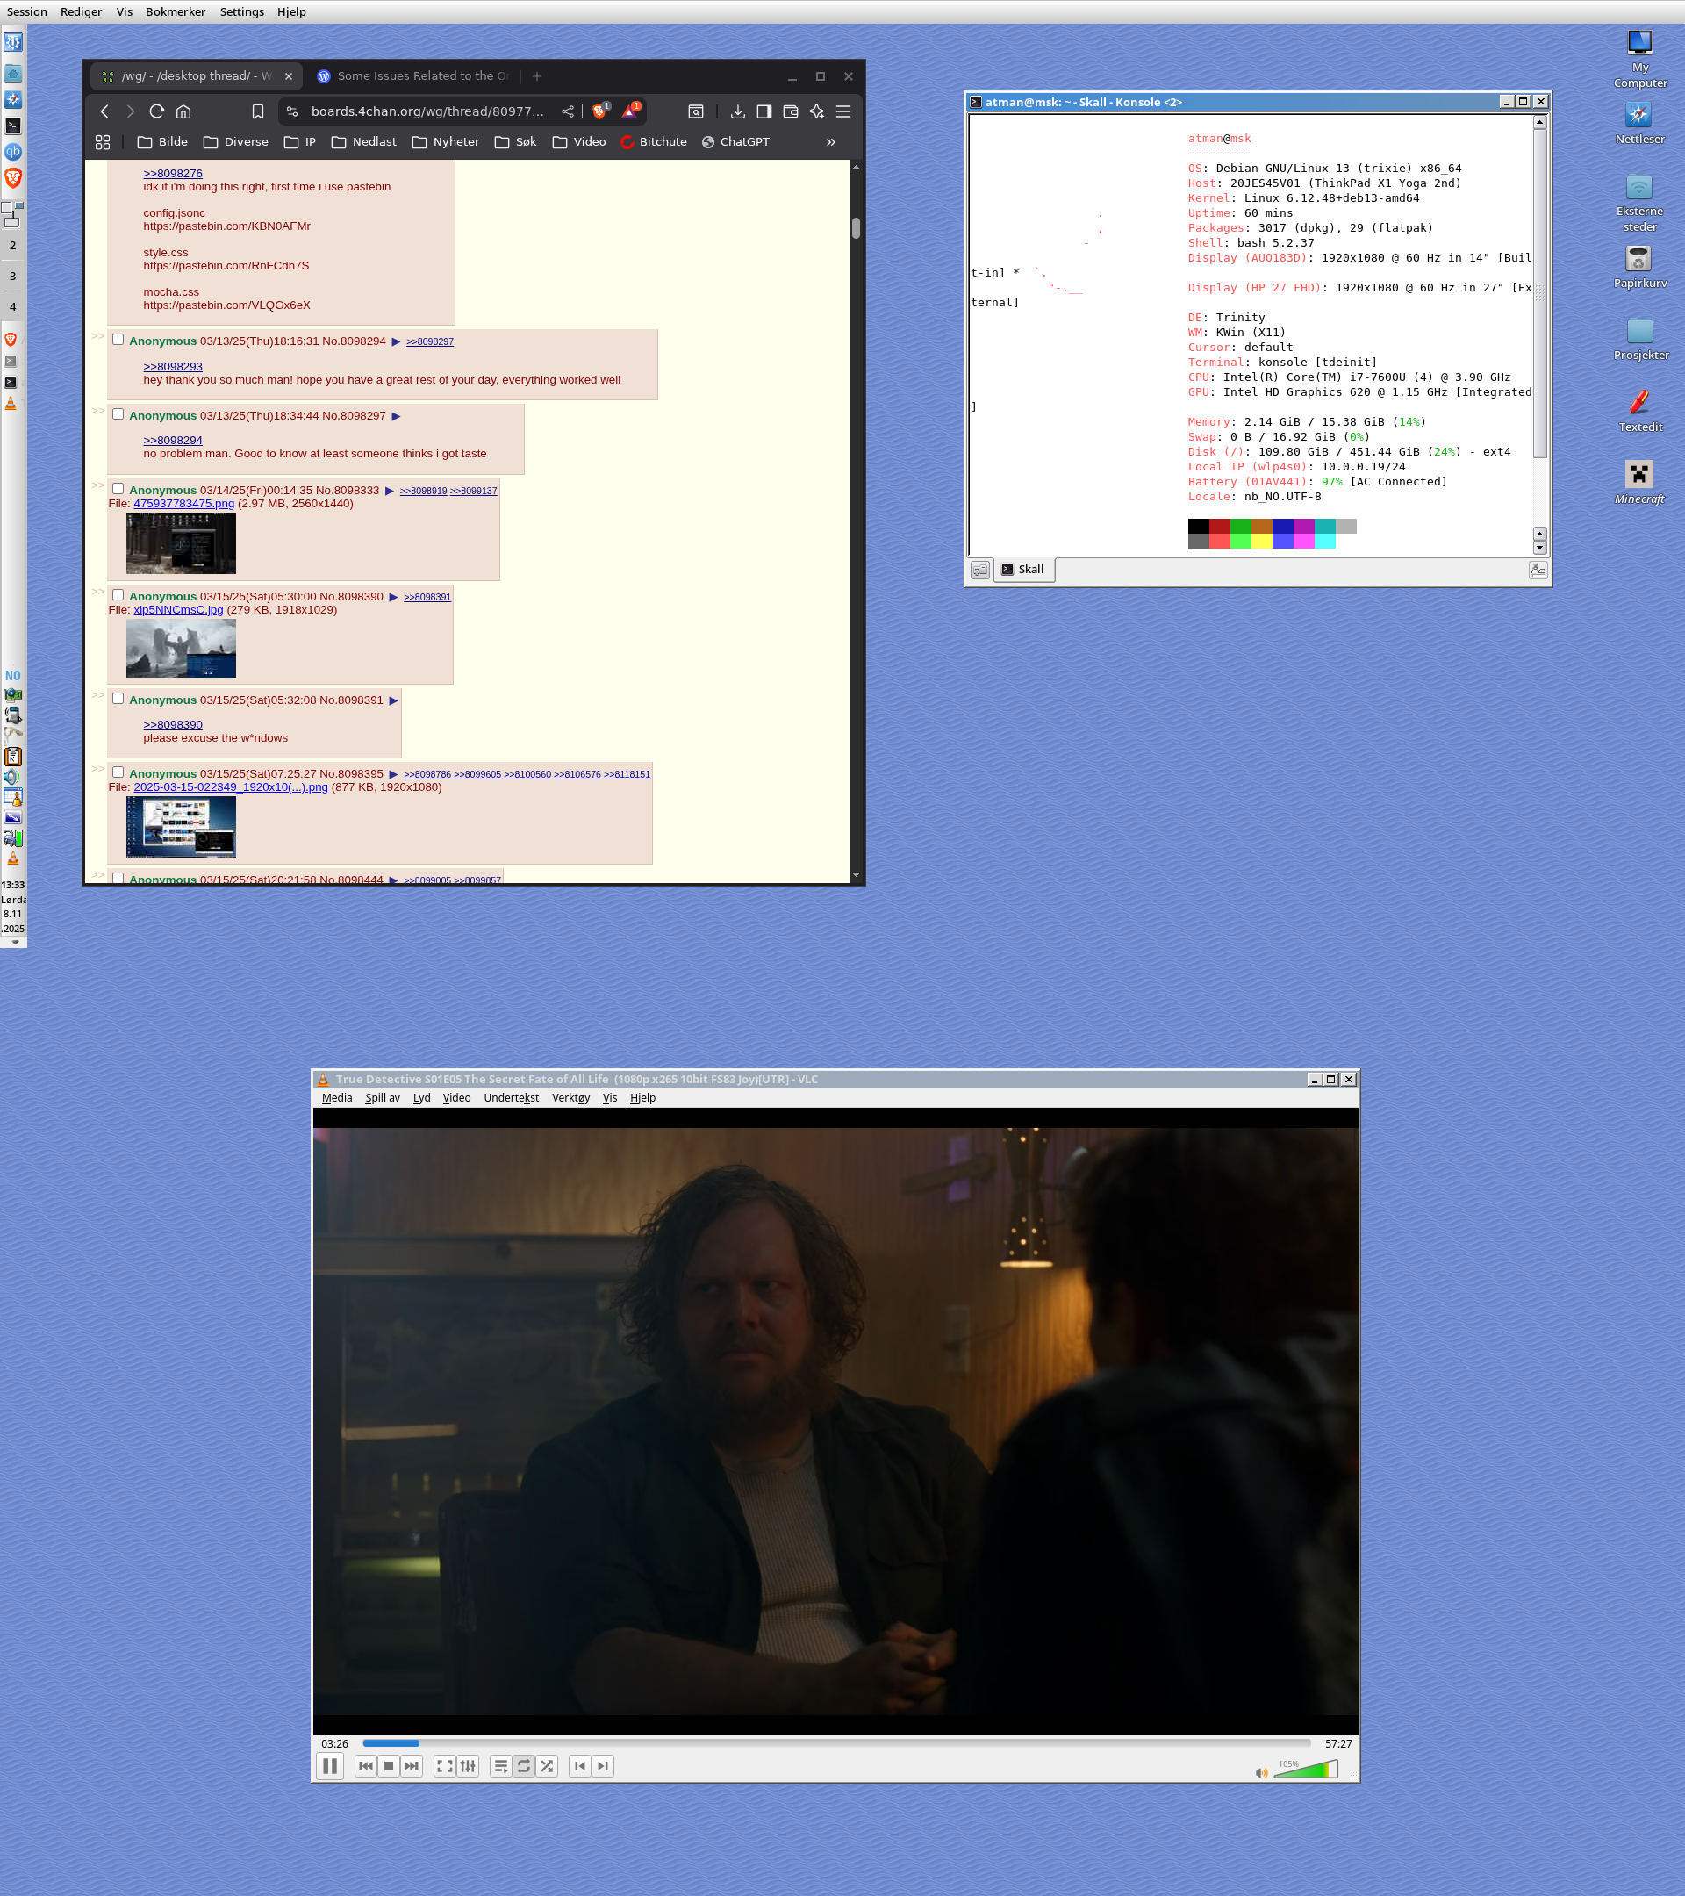Check post No.8098294 checkbox
The image size is (1685, 1896).
[x=118, y=340]
